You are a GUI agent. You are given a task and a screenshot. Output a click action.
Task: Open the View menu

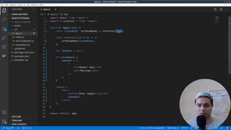click(20, 5)
